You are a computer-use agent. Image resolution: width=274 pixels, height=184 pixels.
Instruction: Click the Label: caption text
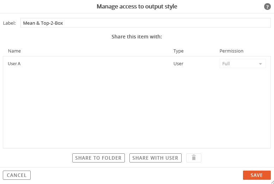[10, 23]
